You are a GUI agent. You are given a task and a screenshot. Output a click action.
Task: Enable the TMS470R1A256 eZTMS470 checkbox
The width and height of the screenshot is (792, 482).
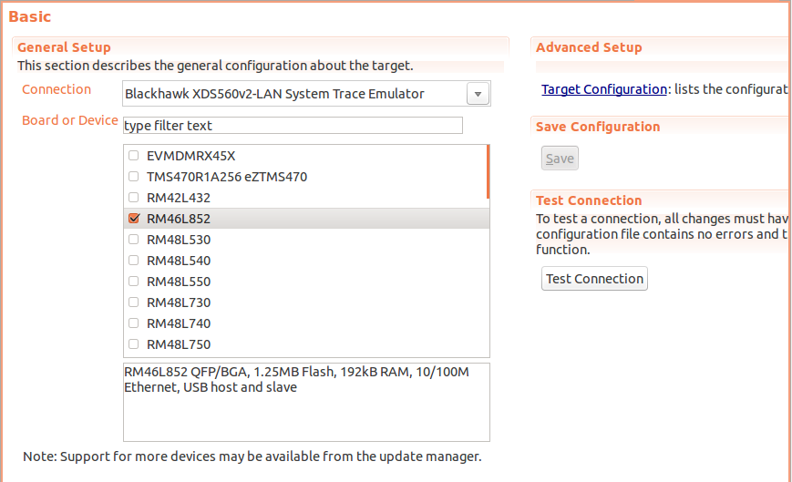pos(134,177)
